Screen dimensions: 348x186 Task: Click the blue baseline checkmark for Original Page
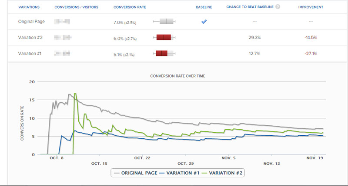[204, 22]
